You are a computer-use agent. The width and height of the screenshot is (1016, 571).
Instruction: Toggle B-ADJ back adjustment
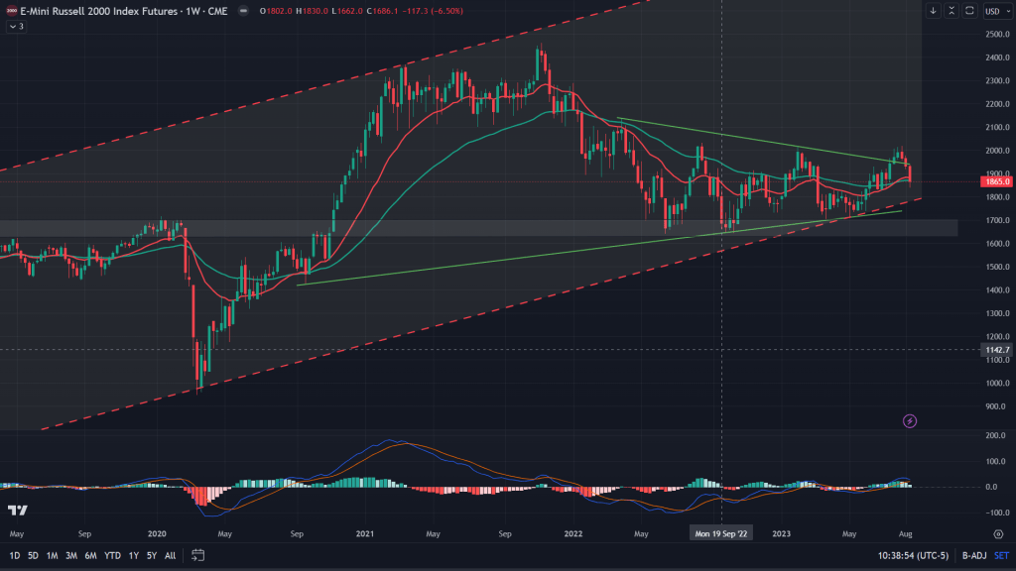(x=961, y=555)
